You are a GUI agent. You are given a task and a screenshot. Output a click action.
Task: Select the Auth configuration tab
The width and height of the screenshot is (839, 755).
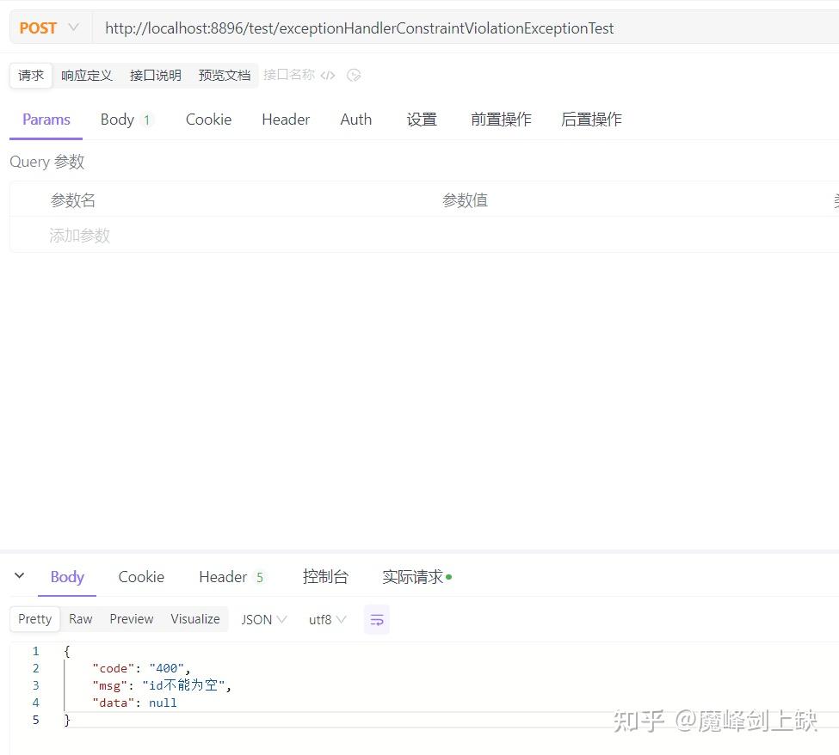point(355,120)
